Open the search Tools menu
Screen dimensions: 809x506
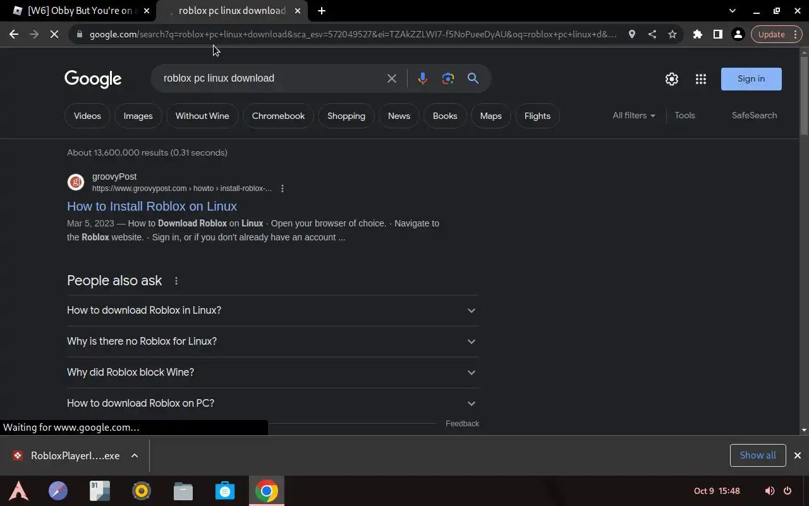684,116
